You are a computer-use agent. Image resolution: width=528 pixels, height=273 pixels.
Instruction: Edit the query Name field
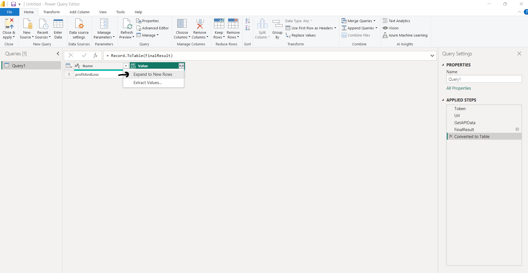pos(484,79)
